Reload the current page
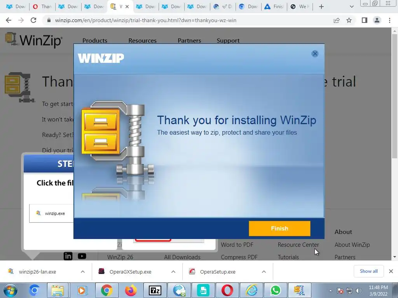The image size is (398, 298). (33, 20)
